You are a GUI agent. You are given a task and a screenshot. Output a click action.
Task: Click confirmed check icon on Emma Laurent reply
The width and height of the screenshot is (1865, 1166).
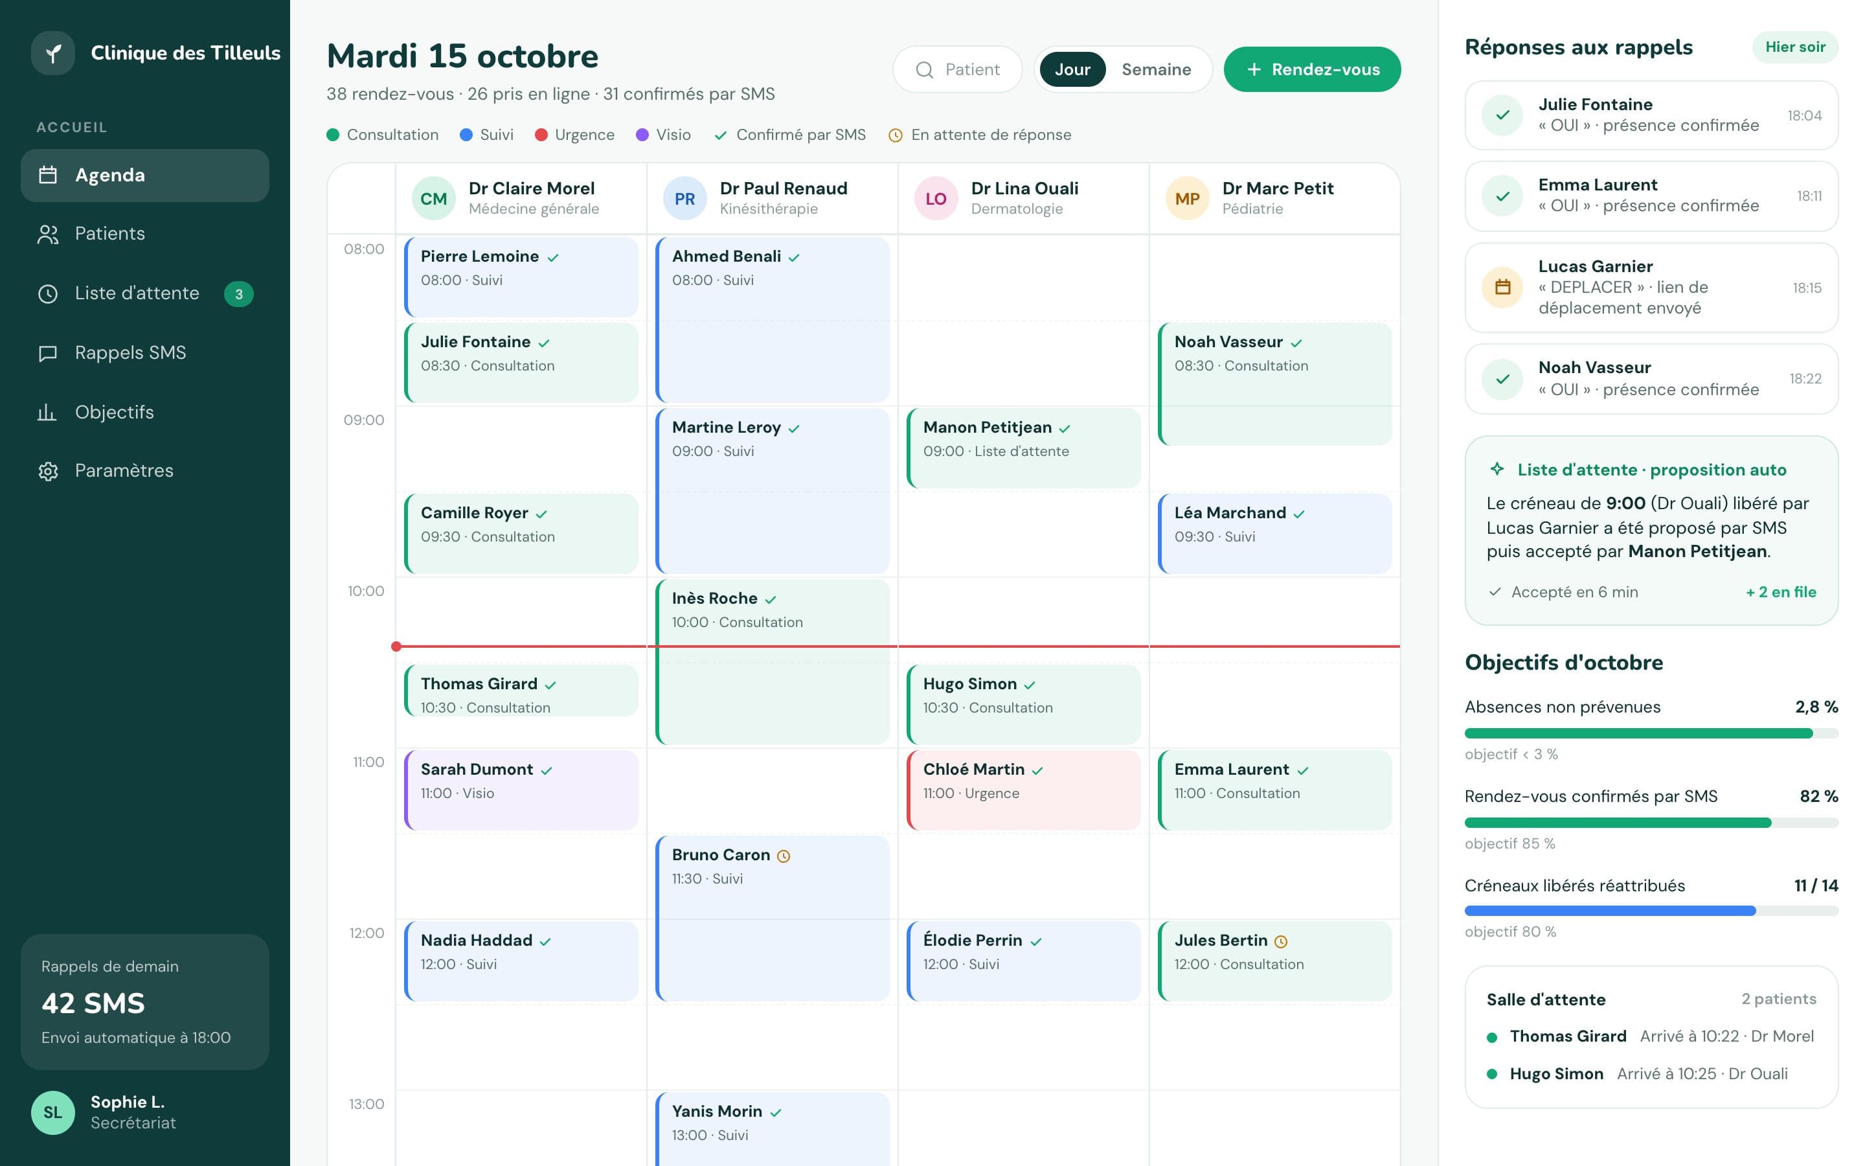[1502, 196]
